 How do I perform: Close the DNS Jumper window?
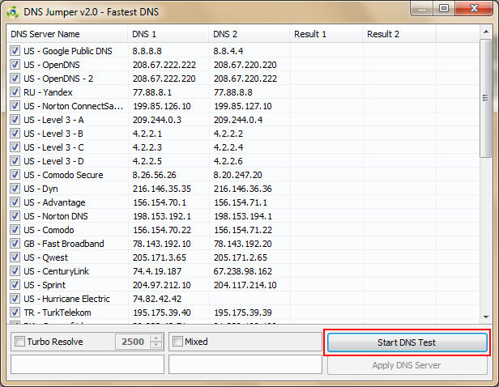click(x=474, y=9)
